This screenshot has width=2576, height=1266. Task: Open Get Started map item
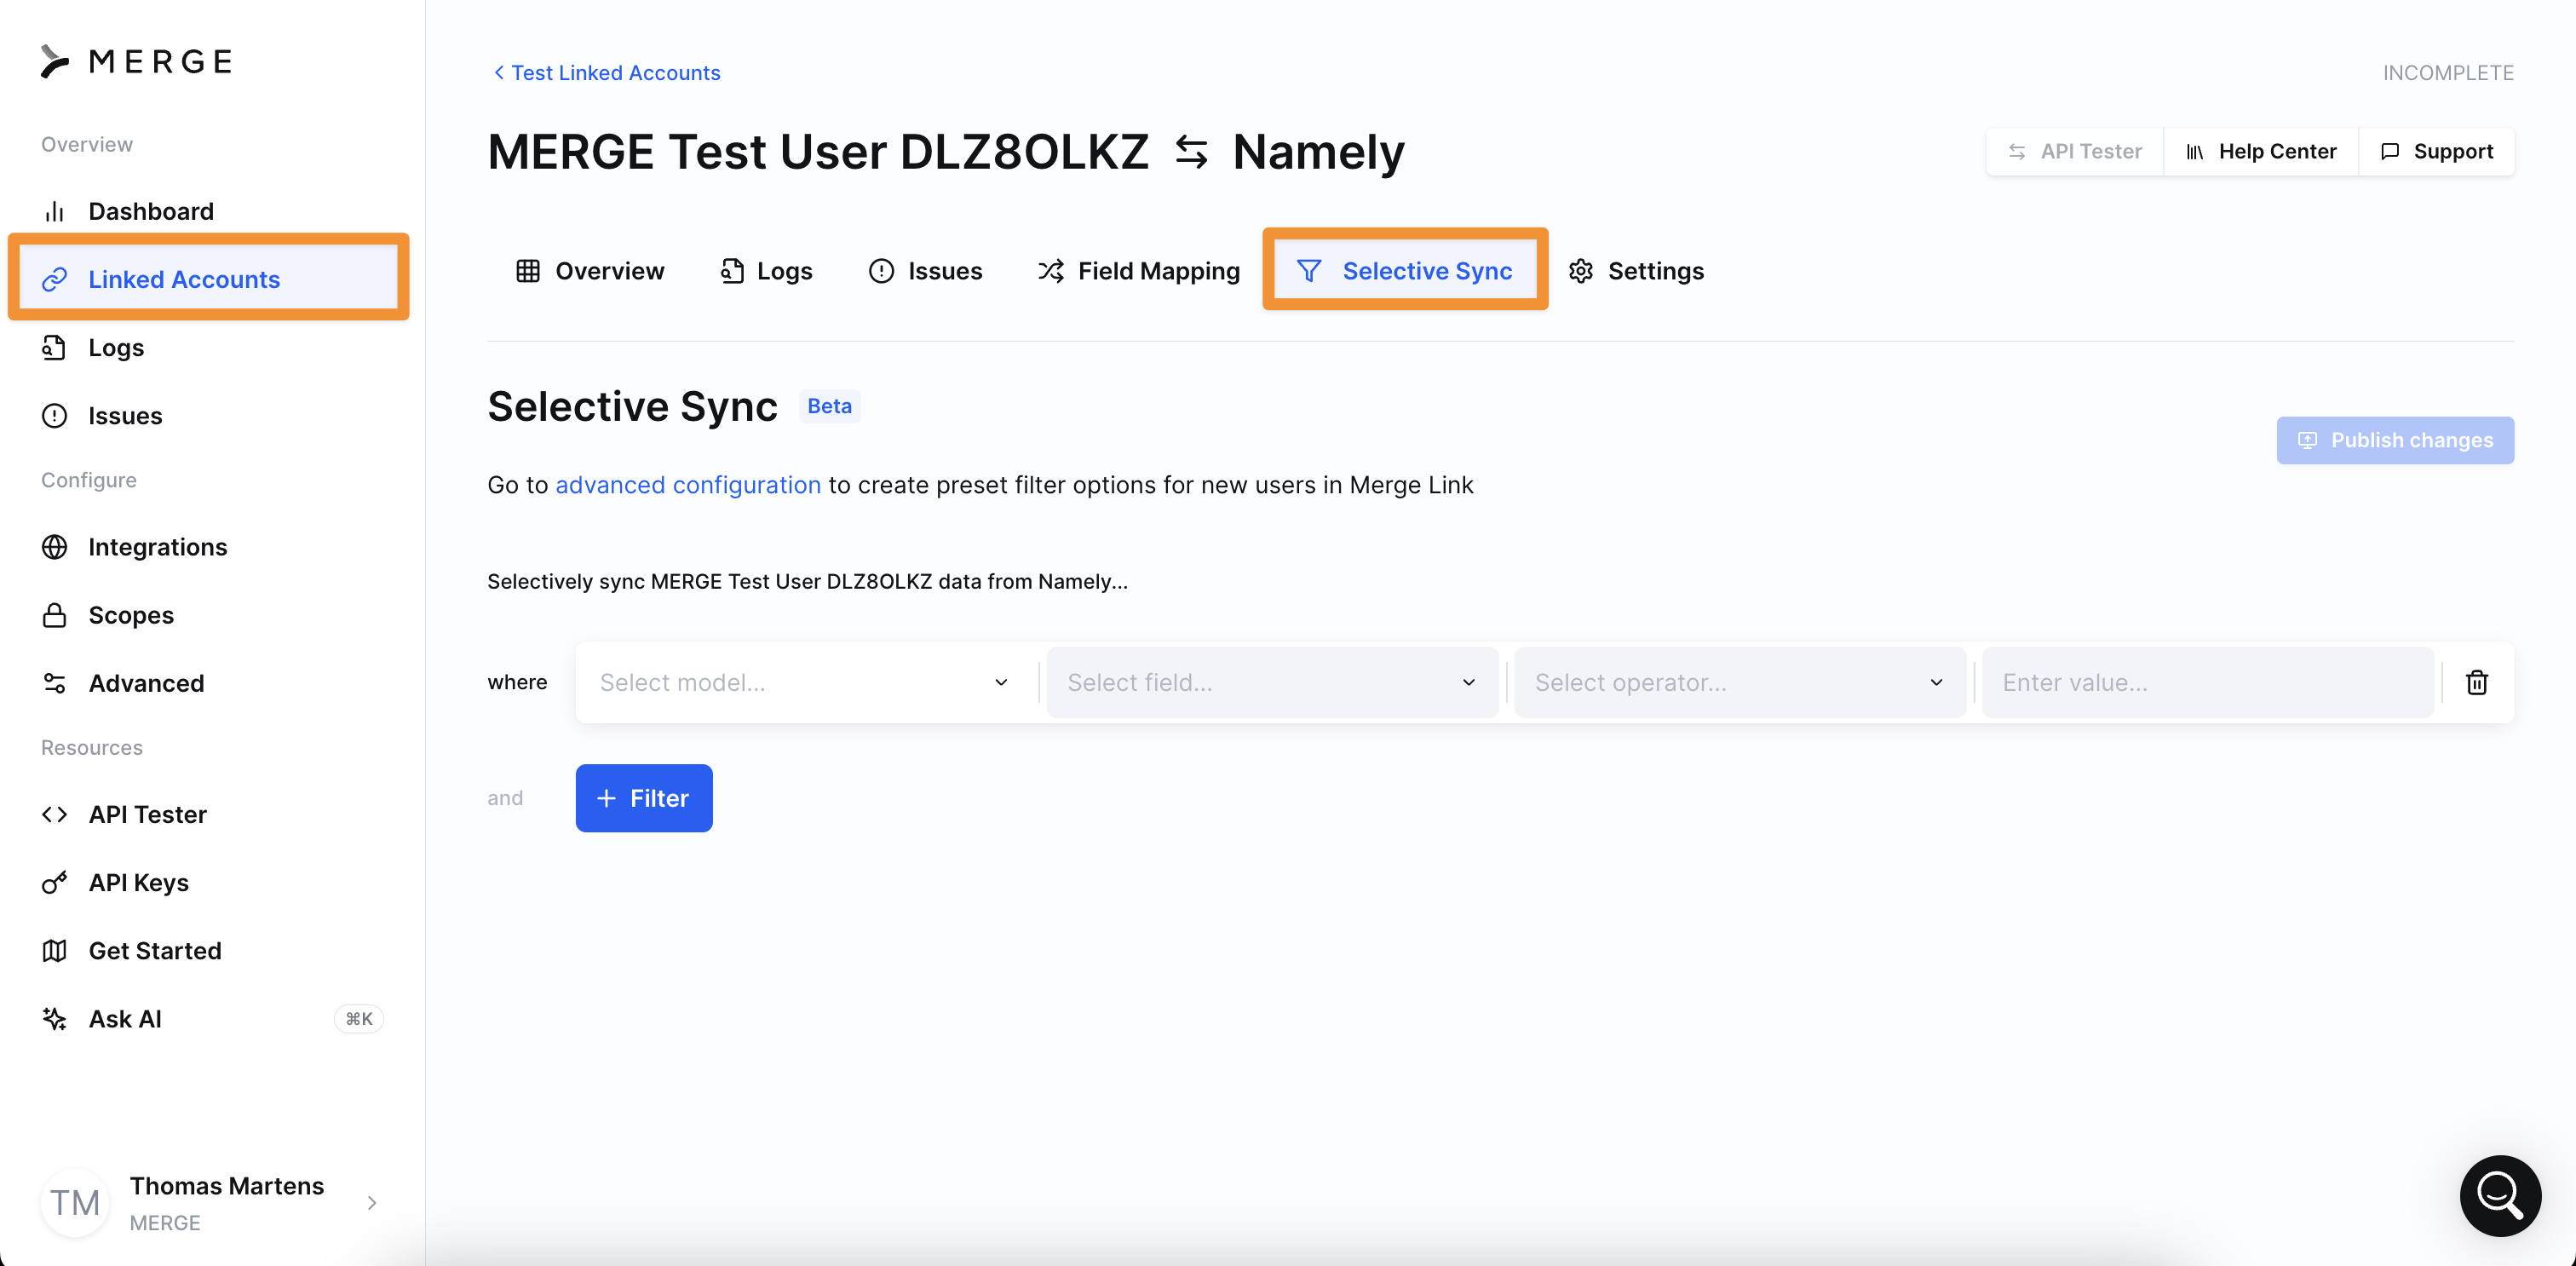154,950
